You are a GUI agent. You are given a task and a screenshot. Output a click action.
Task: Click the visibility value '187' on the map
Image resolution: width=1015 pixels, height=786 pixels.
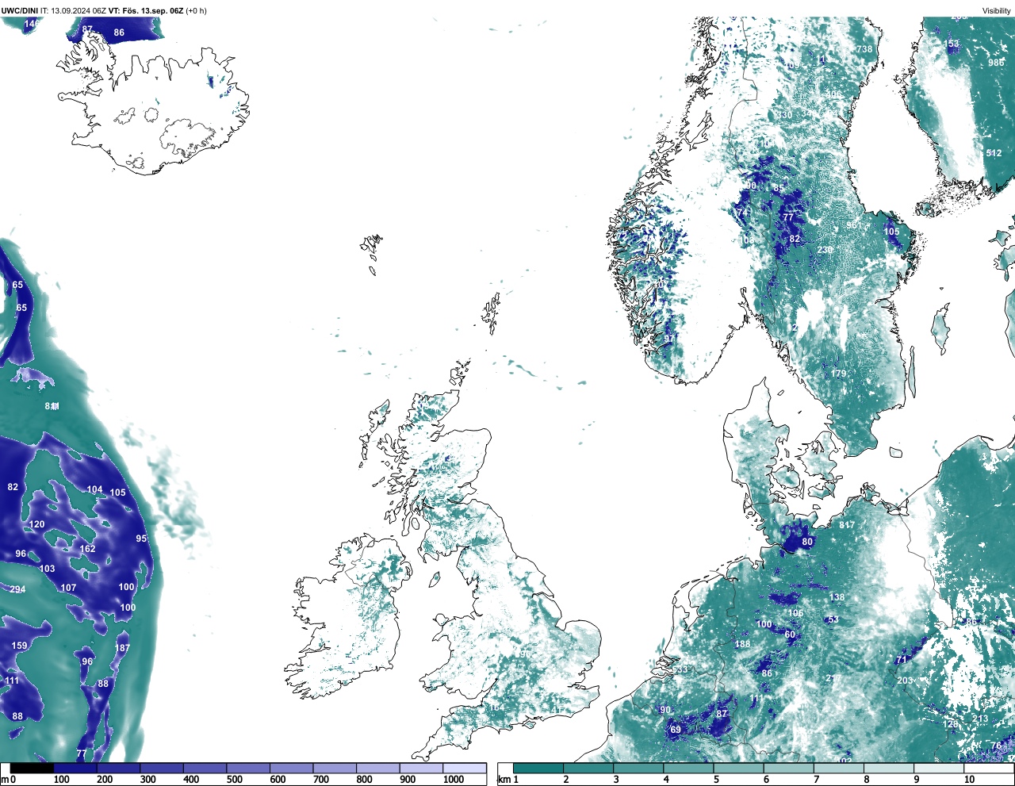(122, 648)
